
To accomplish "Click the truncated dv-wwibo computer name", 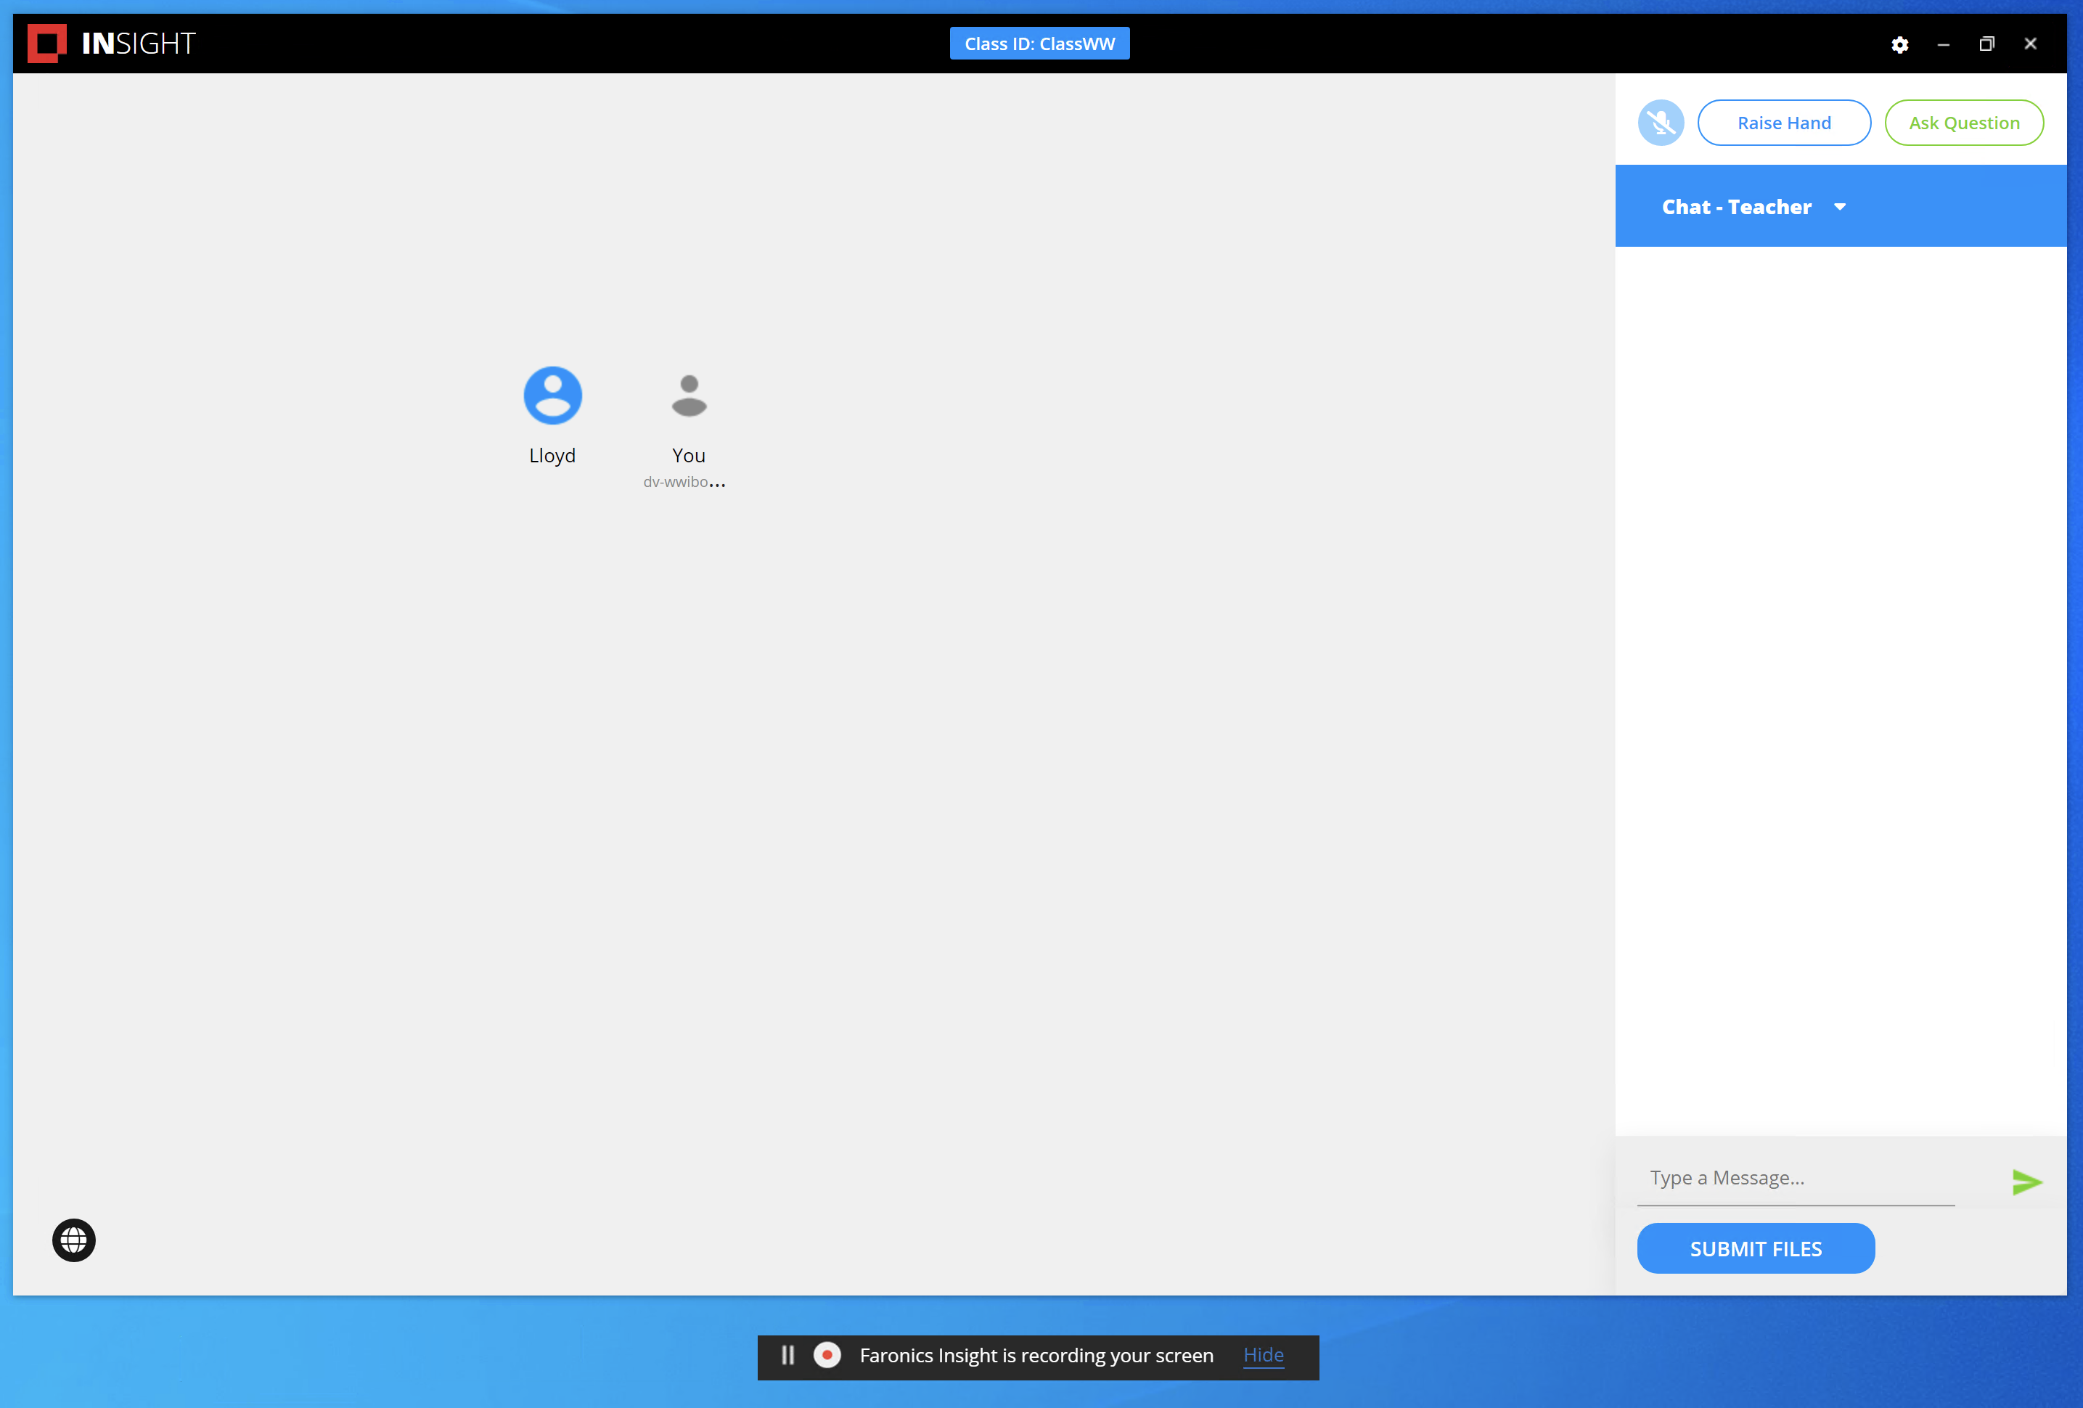I will (683, 482).
